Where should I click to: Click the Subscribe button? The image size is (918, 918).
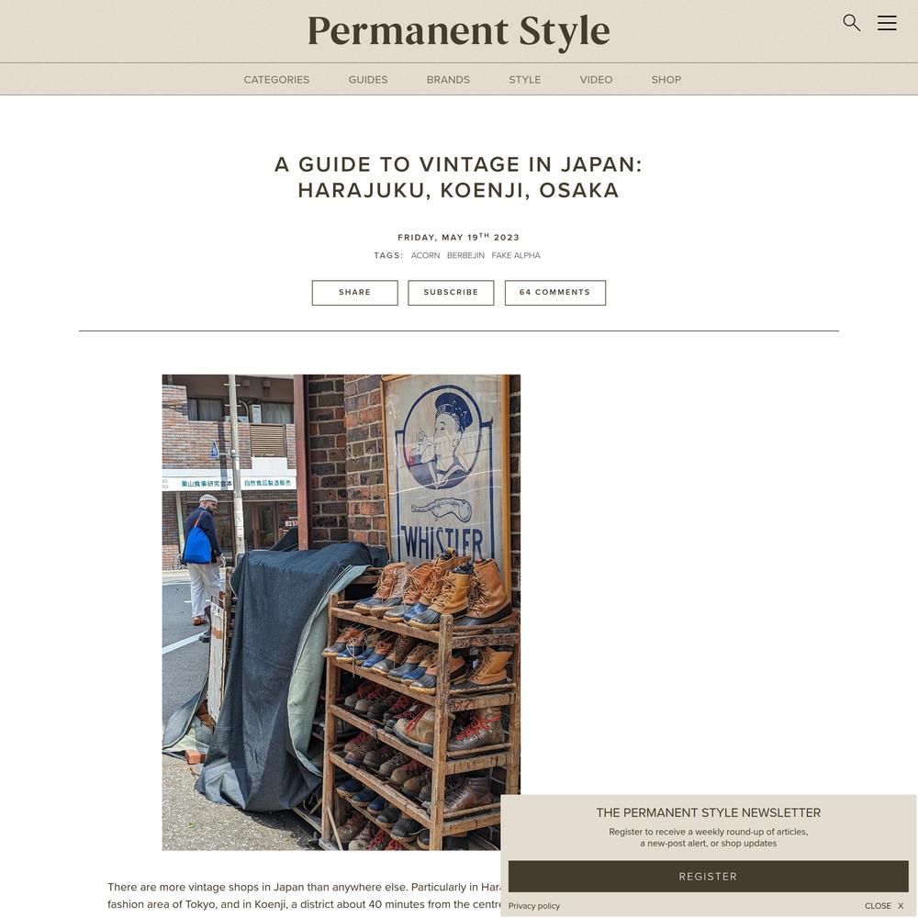pos(451,293)
